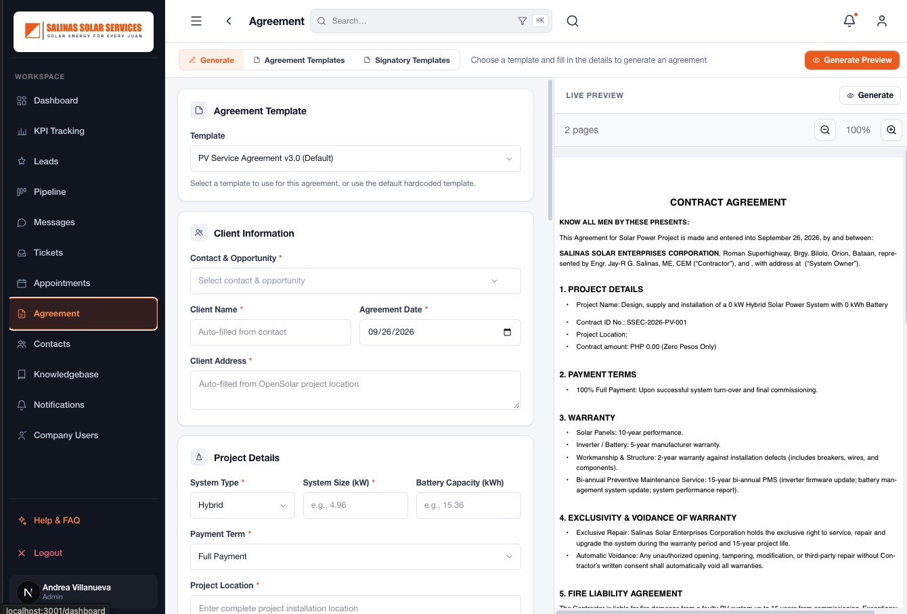Open KPI Tracking in sidebar

point(83,131)
